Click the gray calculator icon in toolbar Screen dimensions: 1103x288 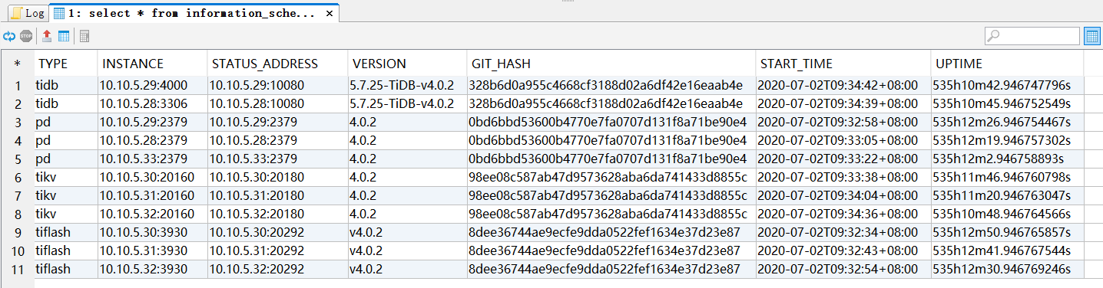84,36
